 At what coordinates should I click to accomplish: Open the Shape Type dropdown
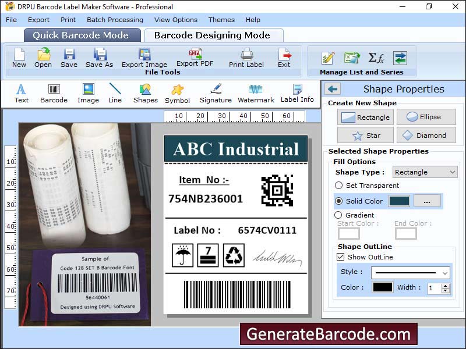pyautogui.click(x=425, y=172)
